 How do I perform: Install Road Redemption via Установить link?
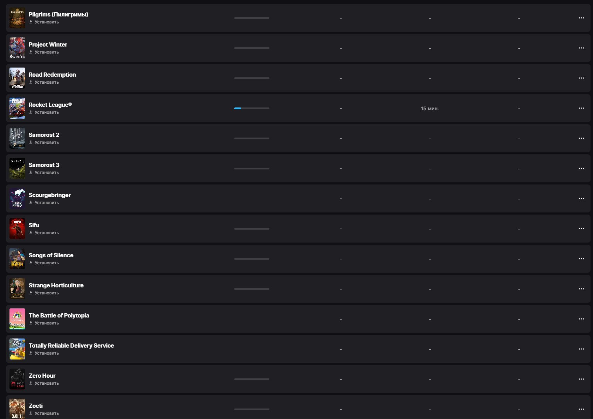click(47, 82)
